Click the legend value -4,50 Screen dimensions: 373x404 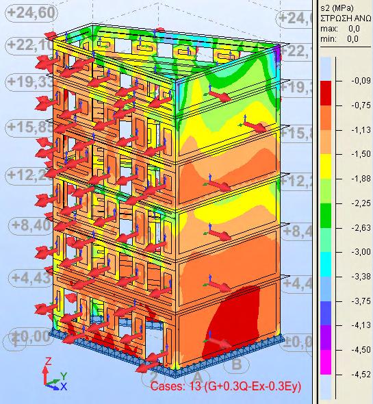(x=361, y=350)
